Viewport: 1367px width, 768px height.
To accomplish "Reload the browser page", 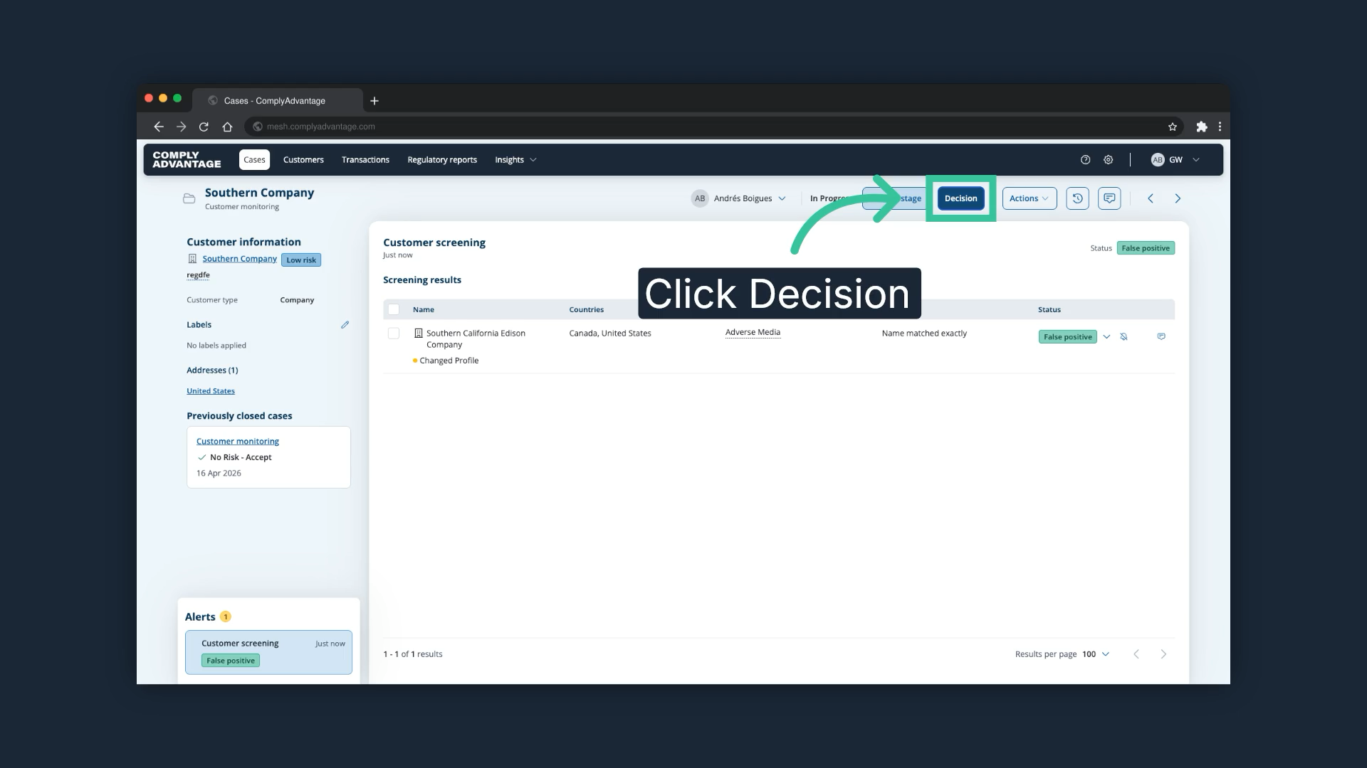I will click(204, 127).
